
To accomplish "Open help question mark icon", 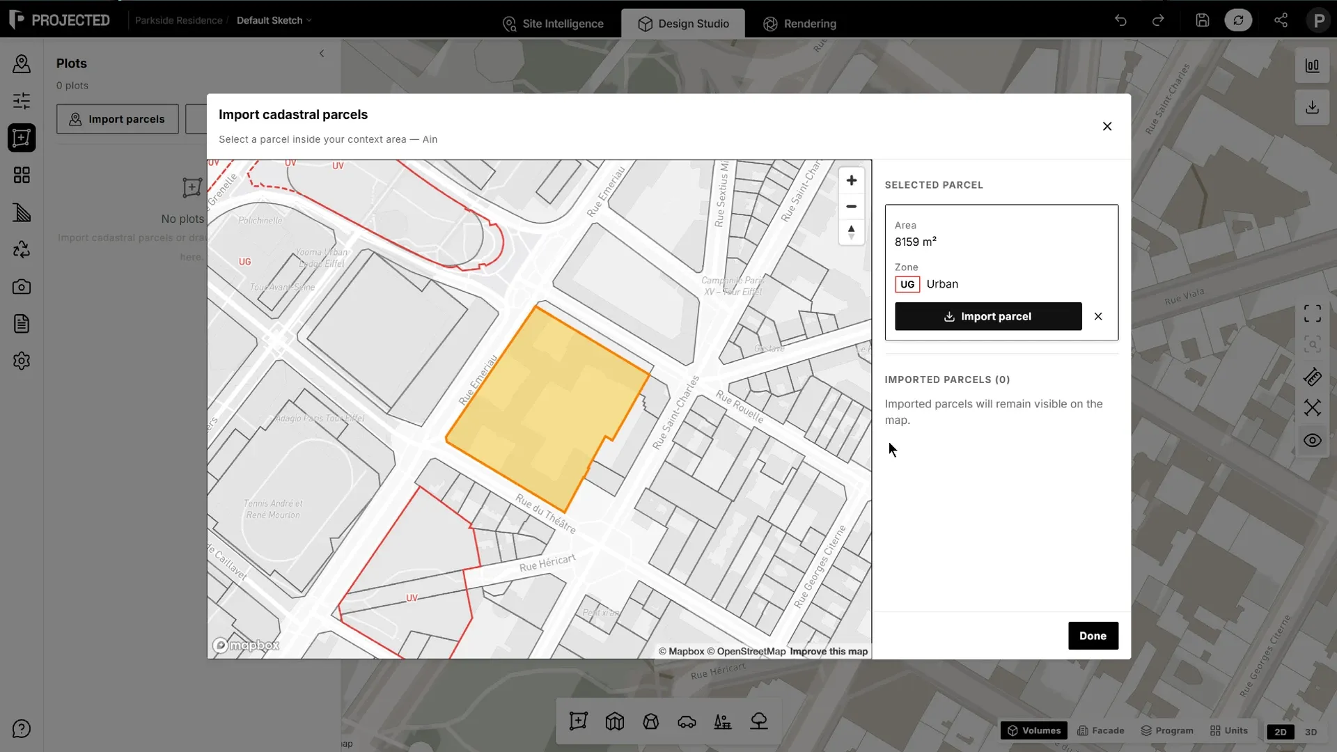I will click(22, 729).
